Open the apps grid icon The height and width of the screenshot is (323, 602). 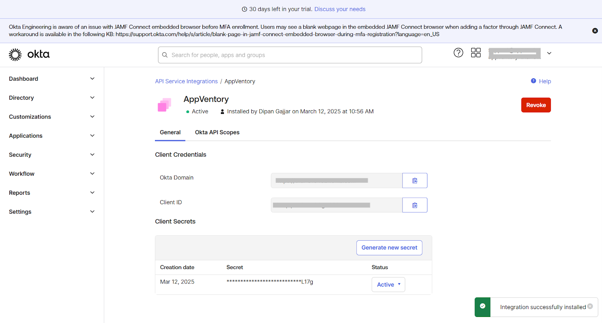476,53
